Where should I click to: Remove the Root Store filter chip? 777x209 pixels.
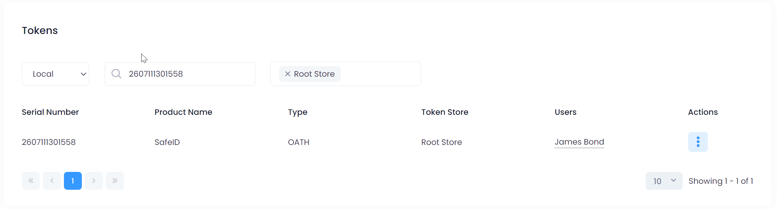[287, 74]
